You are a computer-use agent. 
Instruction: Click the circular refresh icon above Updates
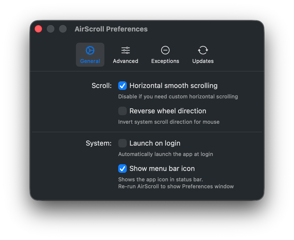tap(203, 50)
